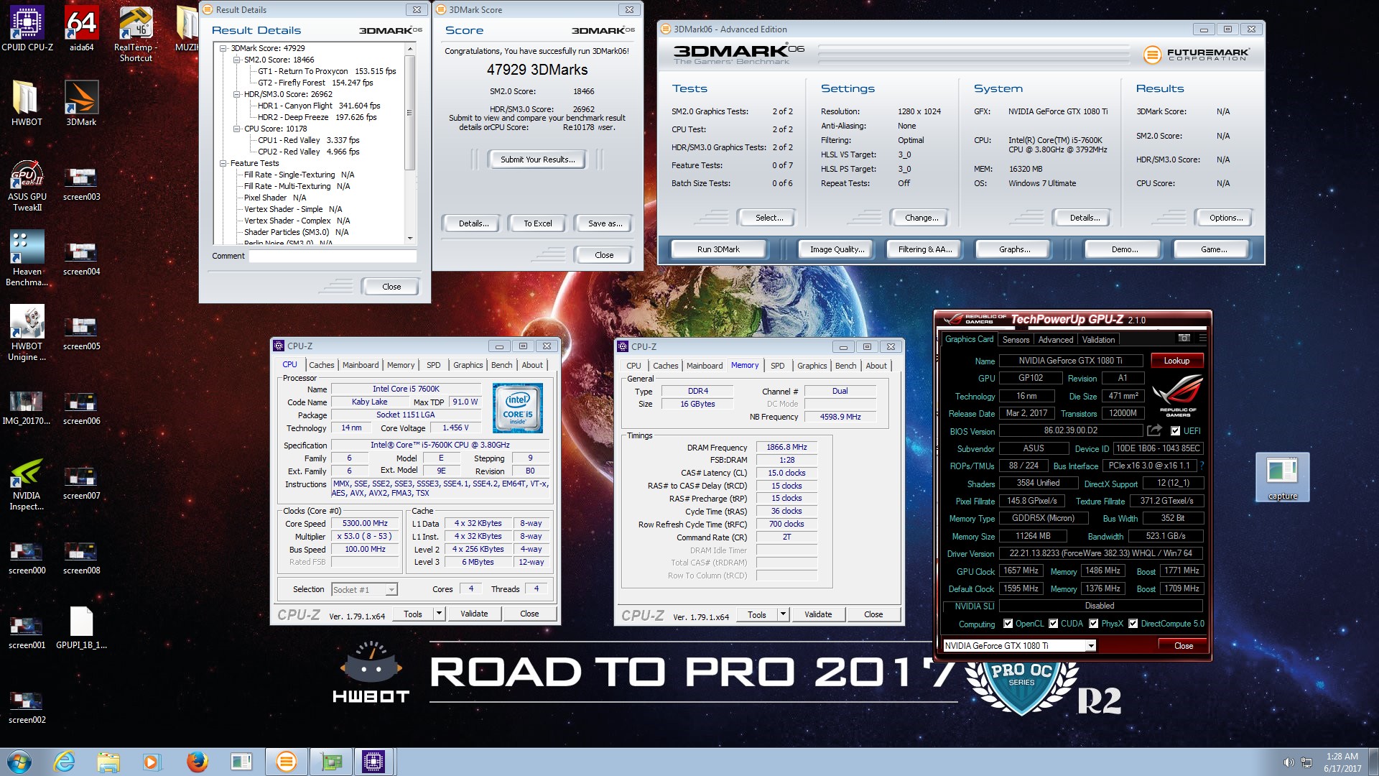This screenshot has width=1379, height=776.
Task: Open the screen005 image file
Action: (x=81, y=333)
